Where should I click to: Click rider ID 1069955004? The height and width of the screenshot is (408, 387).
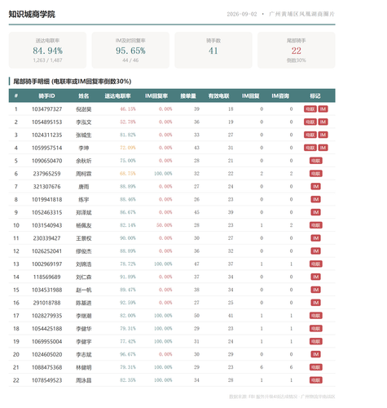46,341
